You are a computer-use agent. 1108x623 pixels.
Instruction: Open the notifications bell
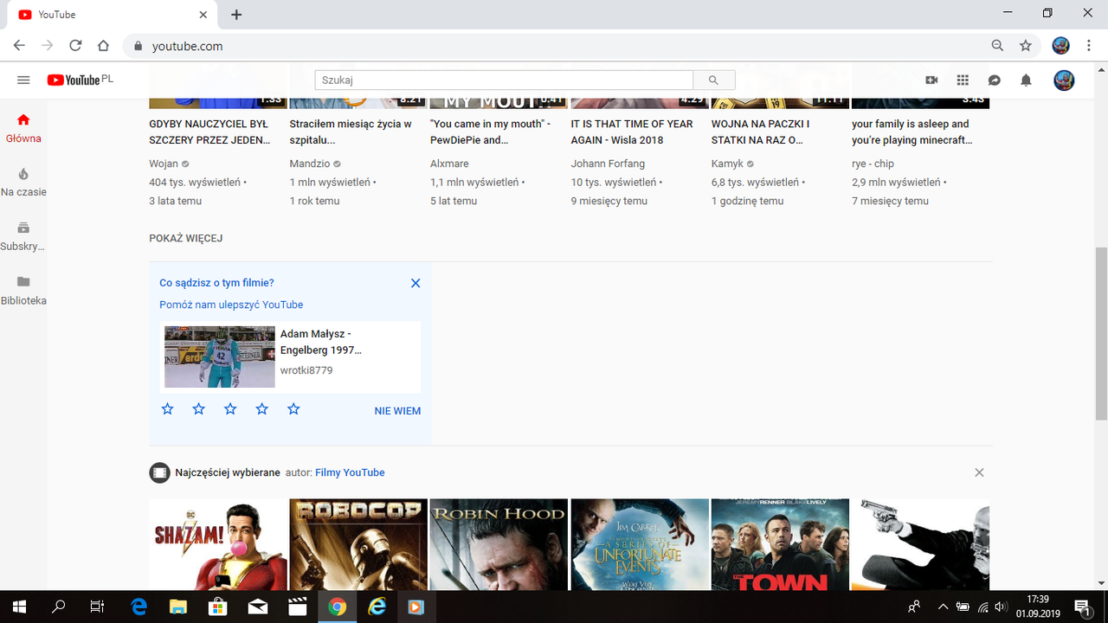(1026, 80)
